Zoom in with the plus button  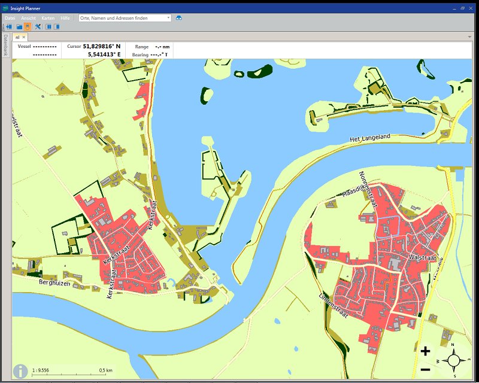pyautogui.click(x=425, y=352)
